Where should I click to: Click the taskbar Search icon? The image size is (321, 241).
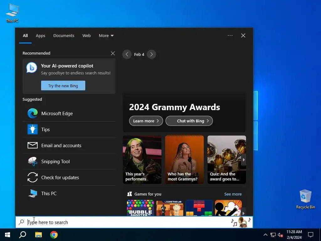(x=23, y=235)
